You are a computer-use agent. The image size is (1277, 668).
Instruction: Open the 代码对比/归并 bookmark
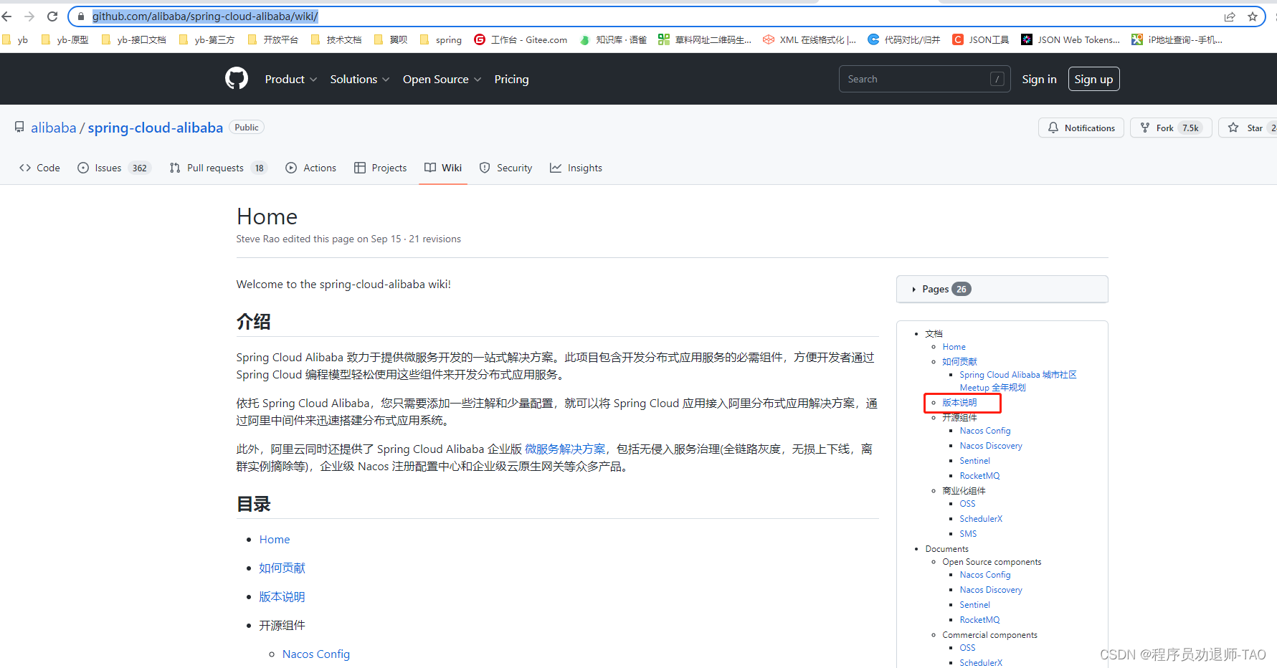903,39
